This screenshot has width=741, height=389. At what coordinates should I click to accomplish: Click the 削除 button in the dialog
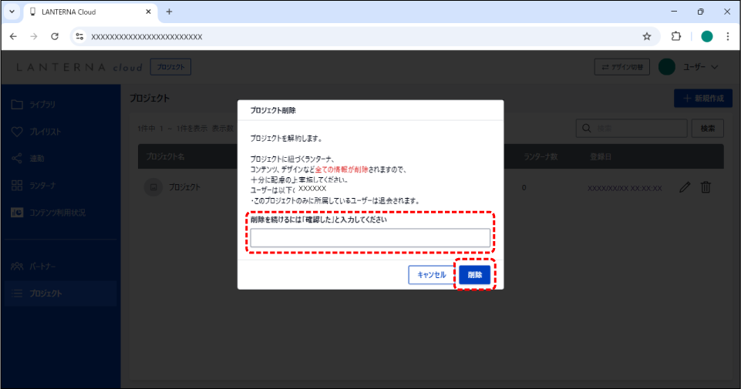pyautogui.click(x=474, y=275)
